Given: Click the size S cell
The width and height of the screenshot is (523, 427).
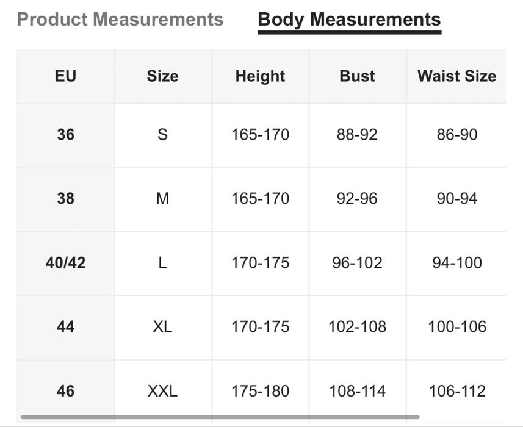Looking at the screenshot, I should pyautogui.click(x=162, y=134).
